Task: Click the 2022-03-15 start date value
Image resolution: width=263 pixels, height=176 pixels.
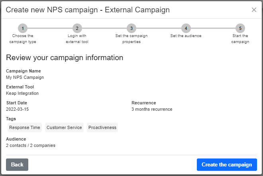Action: click(17, 109)
